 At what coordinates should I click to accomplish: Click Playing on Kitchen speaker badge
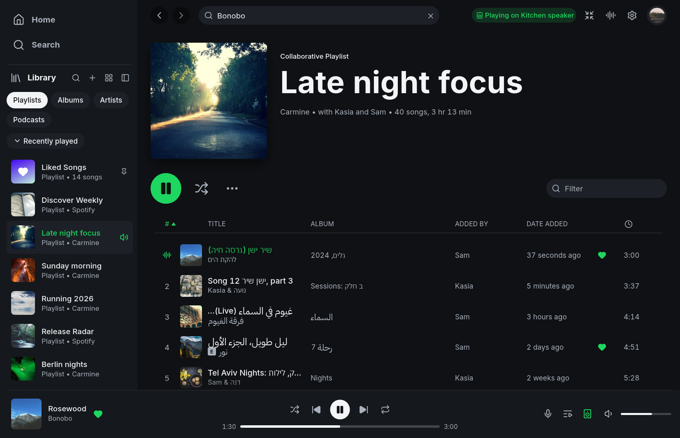click(524, 16)
